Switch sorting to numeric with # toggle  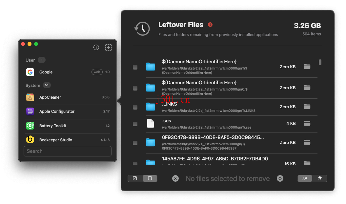320,178
